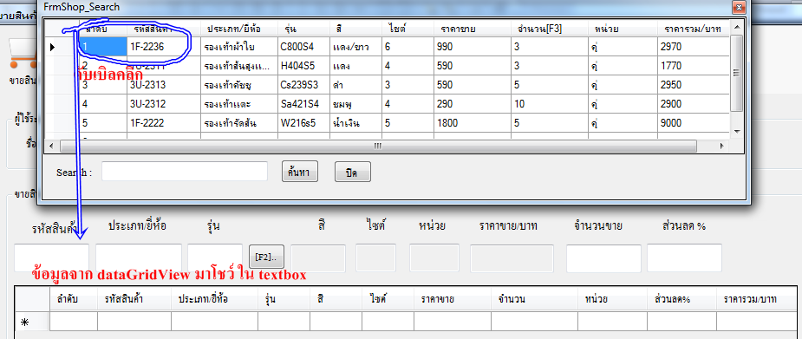Select model cell Cs239S3
This screenshot has height=339, width=802.
click(x=303, y=84)
